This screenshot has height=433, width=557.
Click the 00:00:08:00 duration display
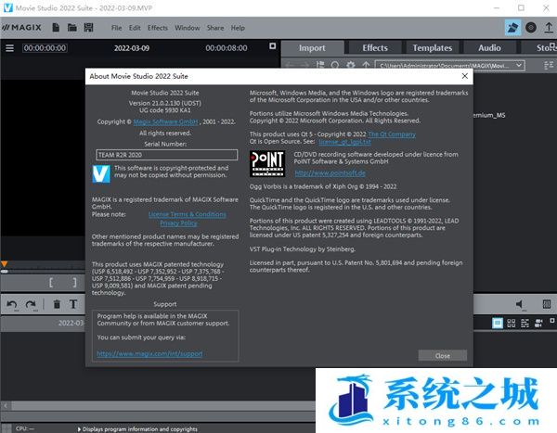(x=227, y=48)
